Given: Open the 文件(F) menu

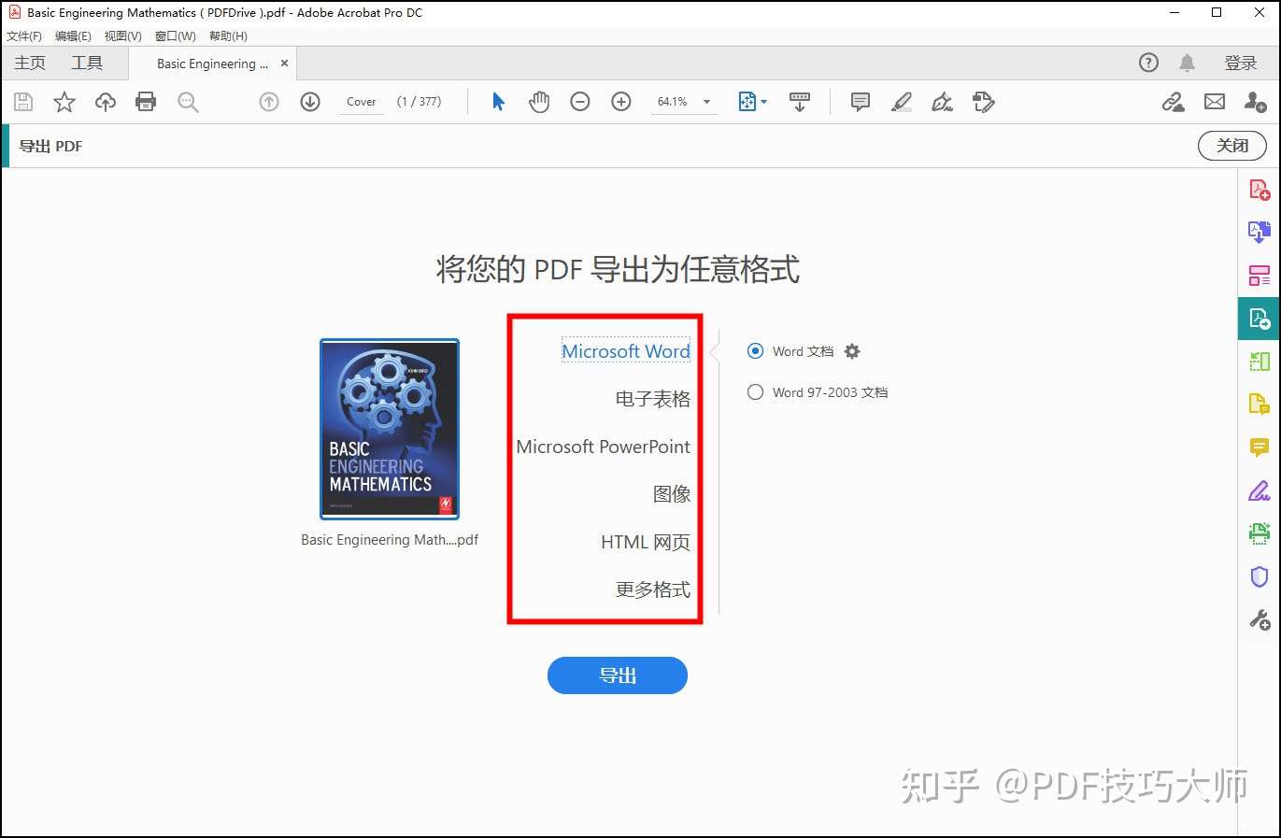Looking at the screenshot, I should click(x=24, y=36).
